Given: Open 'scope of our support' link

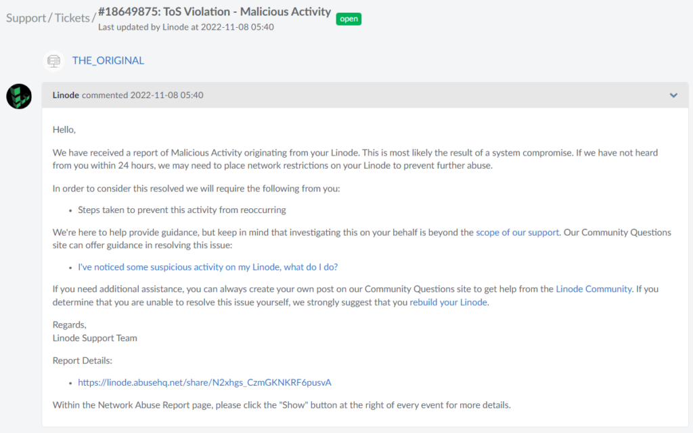Looking at the screenshot, I should point(517,233).
